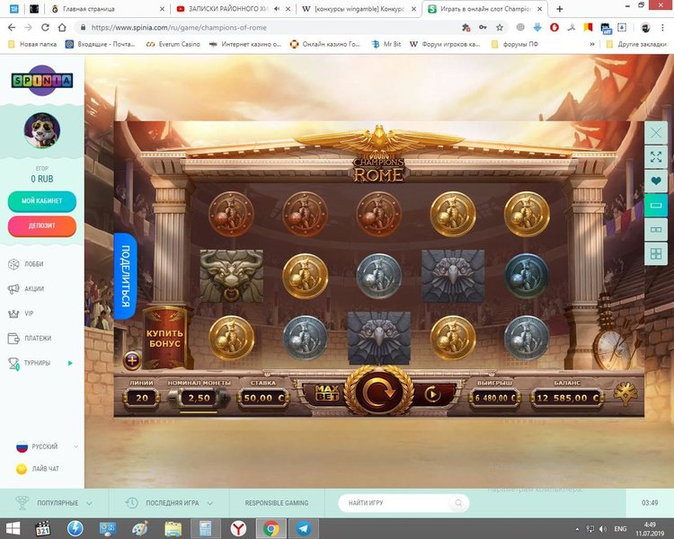Click the Купить бонус banner
This screenshot has height=539, width=674.
[164, 337]
